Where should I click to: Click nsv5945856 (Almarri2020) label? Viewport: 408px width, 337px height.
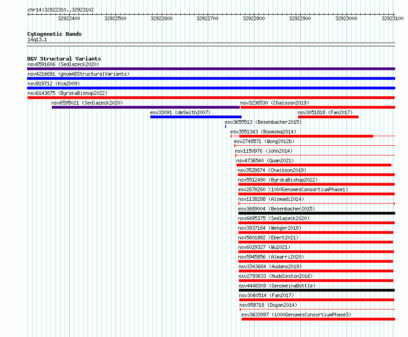(271, 257)
